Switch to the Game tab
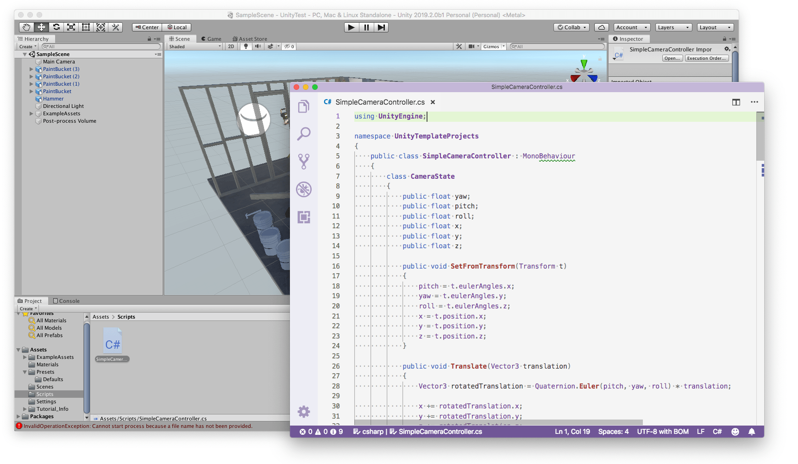 (211, 38)
